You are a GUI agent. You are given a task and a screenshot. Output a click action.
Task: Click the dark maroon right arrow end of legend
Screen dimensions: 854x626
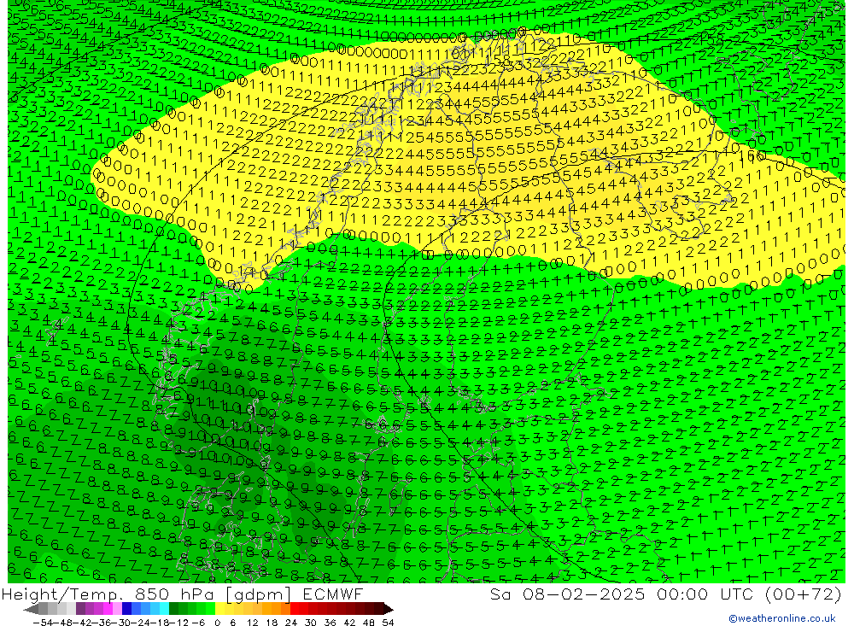click(388, 610)
